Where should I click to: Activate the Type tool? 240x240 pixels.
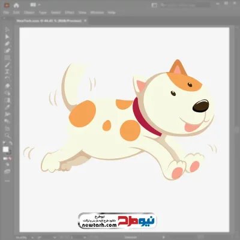coord(7,72)
